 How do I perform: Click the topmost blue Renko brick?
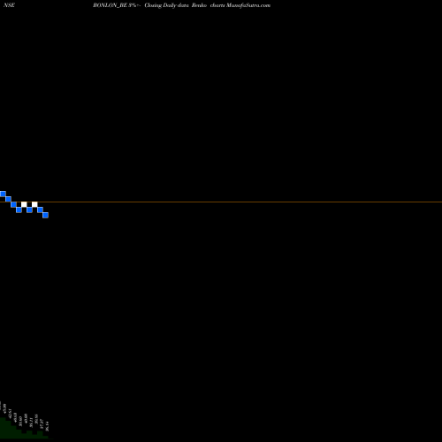[3, 194]
